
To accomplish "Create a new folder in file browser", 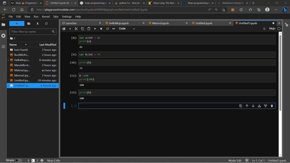I will 29,24.
